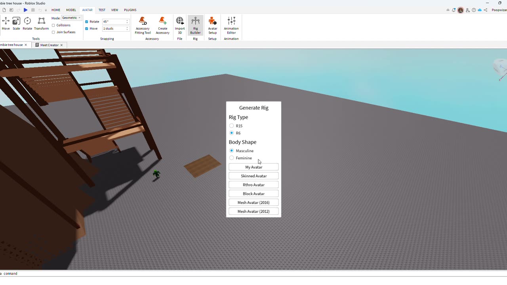Viewport: 507px width, 285px height.
Task: Open the AVATAR ribbon tab
Action: click(x=87, y=10)
